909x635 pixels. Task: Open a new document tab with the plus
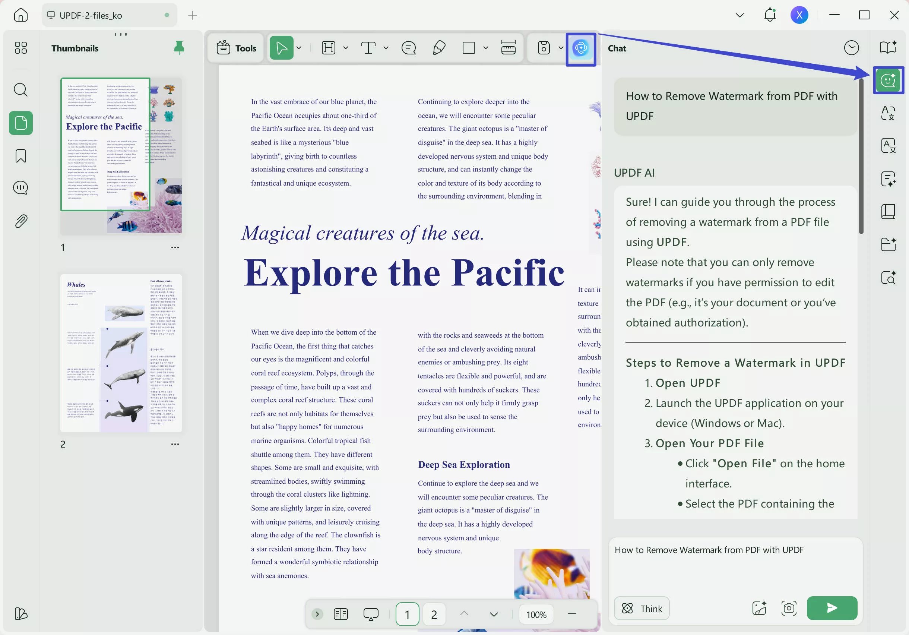point(192,15)
